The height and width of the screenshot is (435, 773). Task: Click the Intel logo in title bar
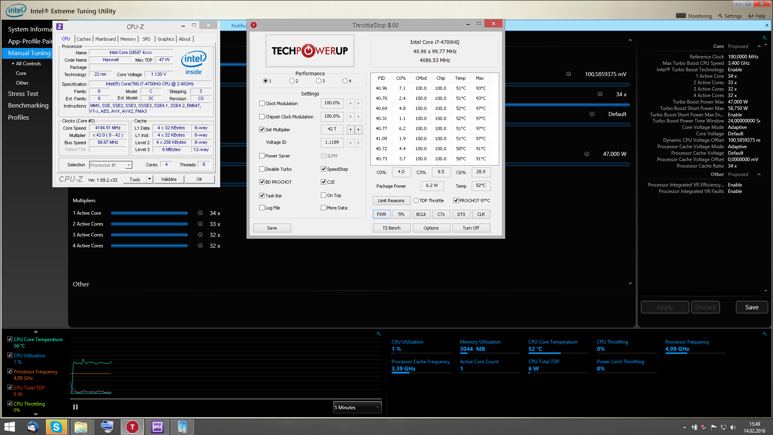click(16, 10)
